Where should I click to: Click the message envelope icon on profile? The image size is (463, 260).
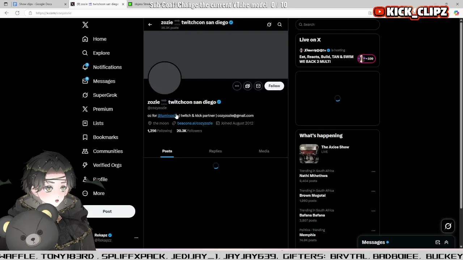(258, 86)
